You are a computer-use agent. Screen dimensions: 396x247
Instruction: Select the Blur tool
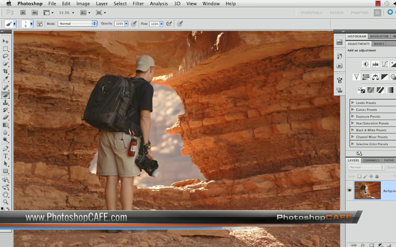tap(5, 132)
